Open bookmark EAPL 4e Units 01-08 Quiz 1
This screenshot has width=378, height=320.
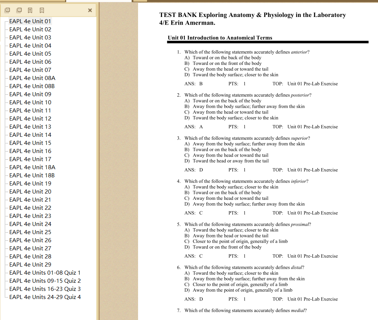click(x=45, y=272)
